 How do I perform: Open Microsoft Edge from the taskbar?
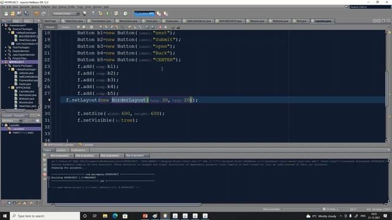pos(115,216)
